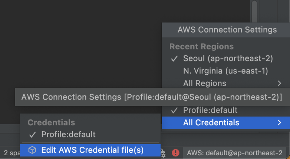Click the Recent Regions section header
The image size is (290, 159).
[201, 47]
